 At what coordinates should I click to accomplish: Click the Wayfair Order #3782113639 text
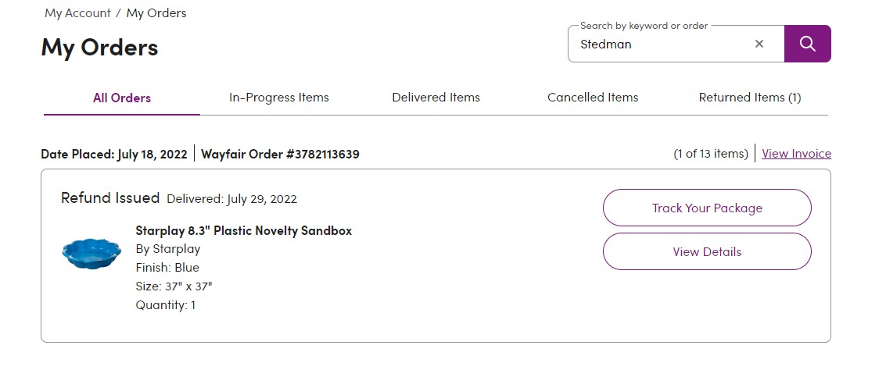[x=280, y=154]
